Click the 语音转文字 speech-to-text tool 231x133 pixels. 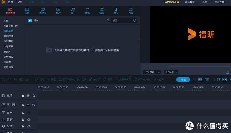141,79
